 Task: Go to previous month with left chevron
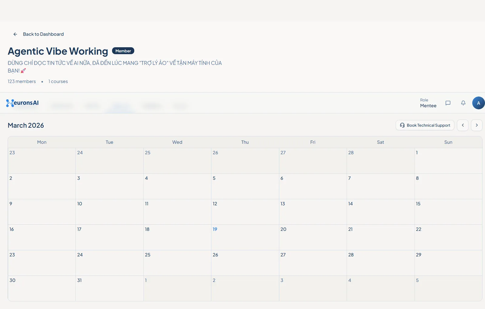[x=463, y=125]
